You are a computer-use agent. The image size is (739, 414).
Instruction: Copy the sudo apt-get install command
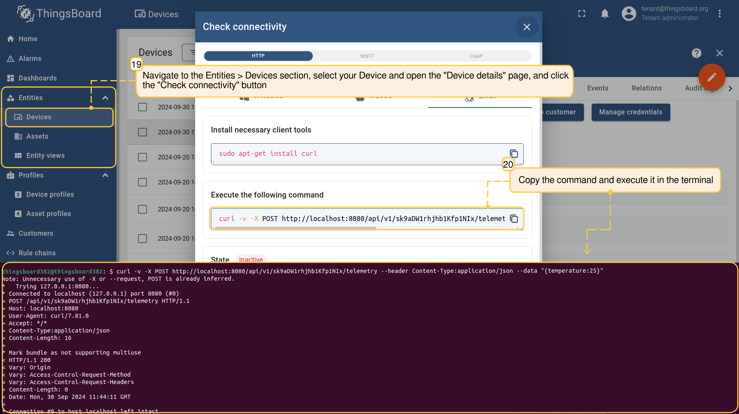[x=514, y=154]
